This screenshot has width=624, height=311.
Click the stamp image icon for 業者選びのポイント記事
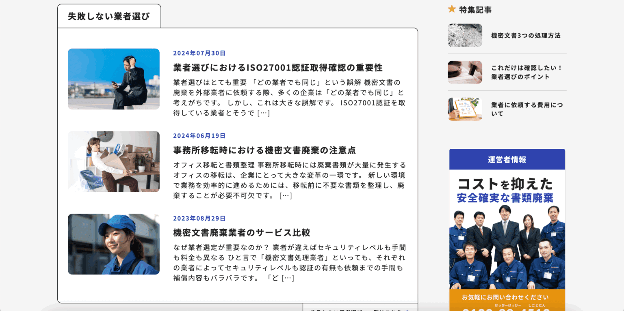464,72
